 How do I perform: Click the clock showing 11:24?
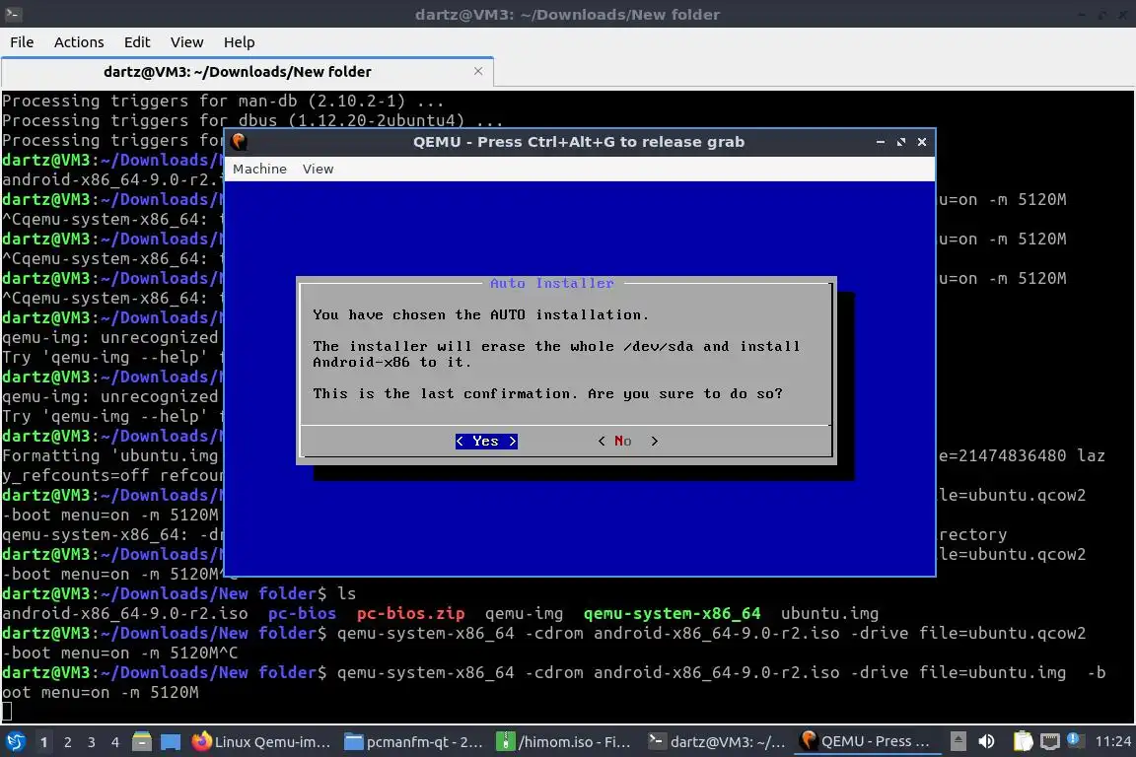coord(1112,741)
